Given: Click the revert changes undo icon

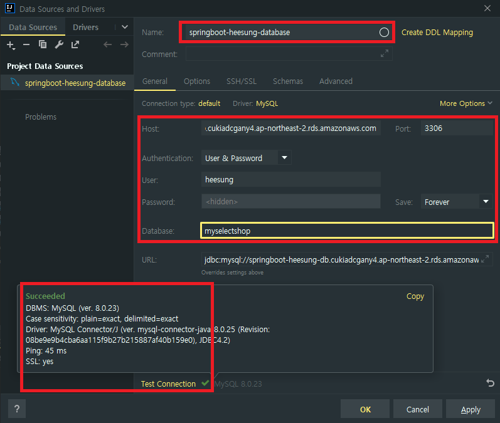Looking at the screenshot, I should (491, 383).
